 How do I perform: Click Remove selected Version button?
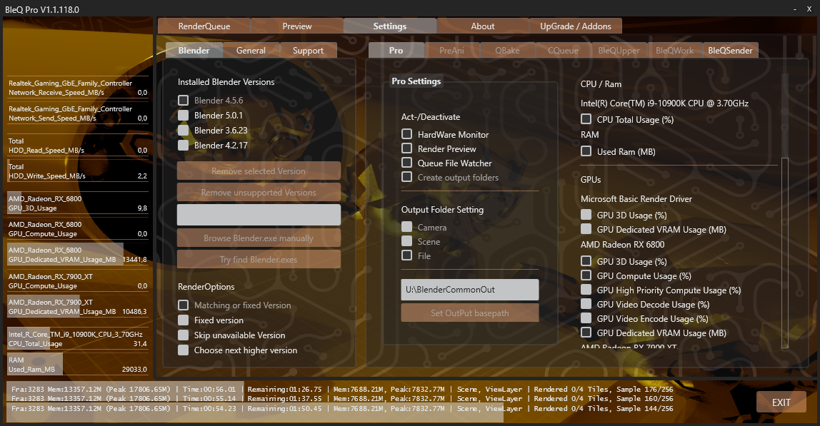tap(259, 171)
